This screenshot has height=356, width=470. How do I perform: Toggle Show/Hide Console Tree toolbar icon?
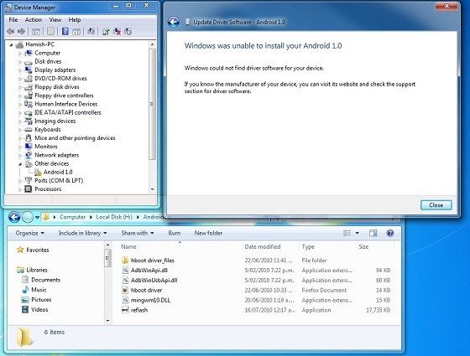click(x=36, y=32)
